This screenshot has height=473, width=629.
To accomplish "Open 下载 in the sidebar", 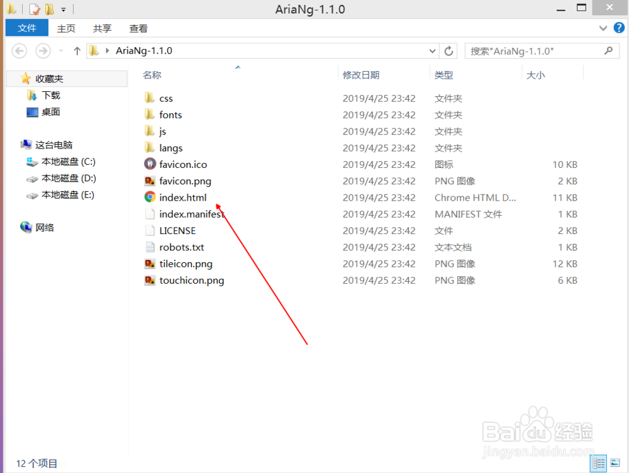I will point(51,95).
